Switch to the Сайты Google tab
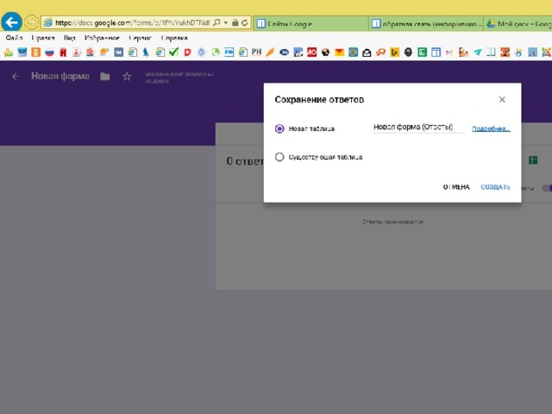 tap(310, 22)
